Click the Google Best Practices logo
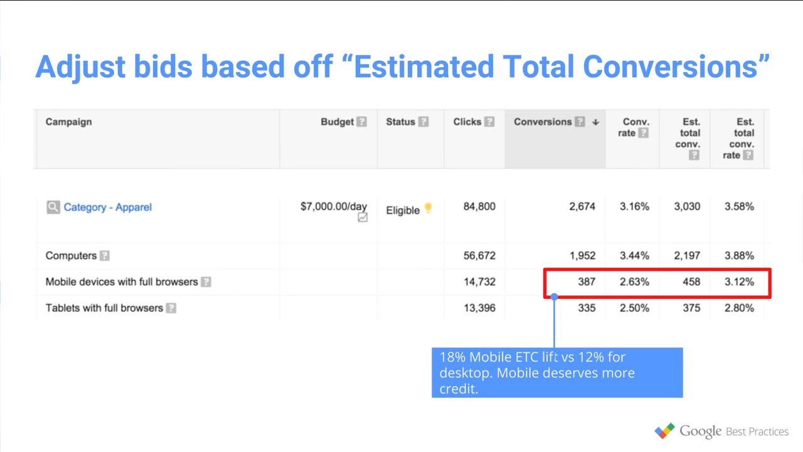Viewport: 803px width, 452px height. point(721,431)
